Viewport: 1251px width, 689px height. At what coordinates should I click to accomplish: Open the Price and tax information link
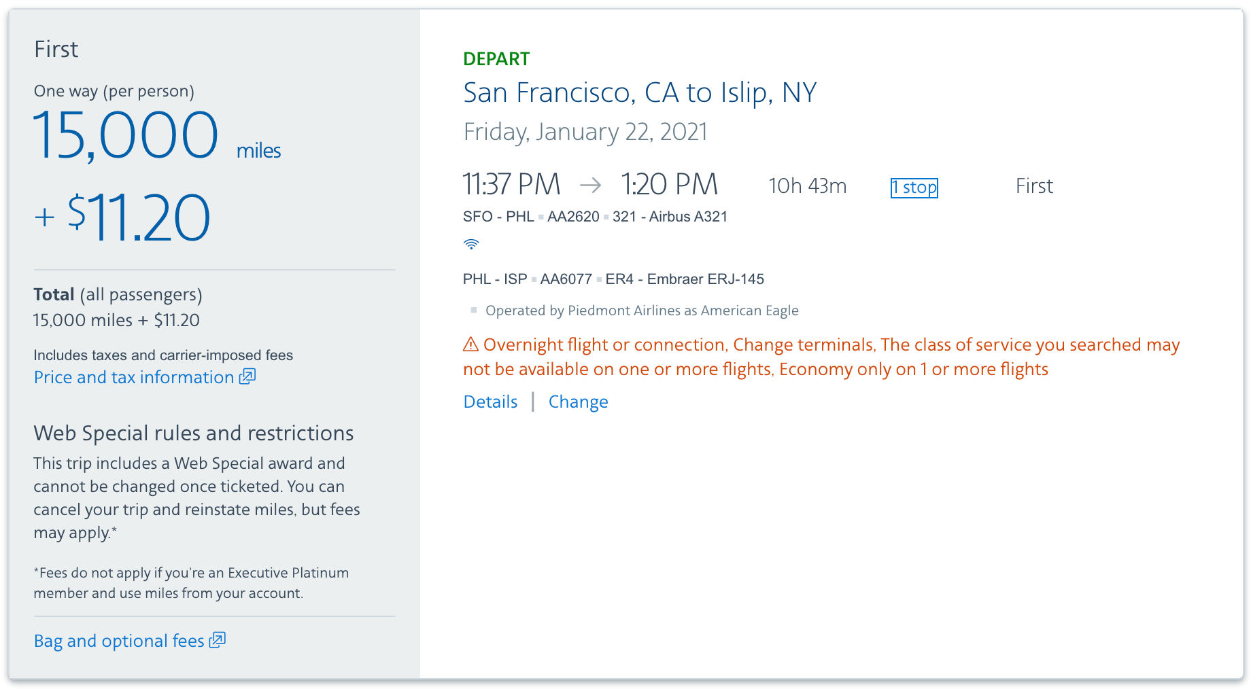coord(134,377)
